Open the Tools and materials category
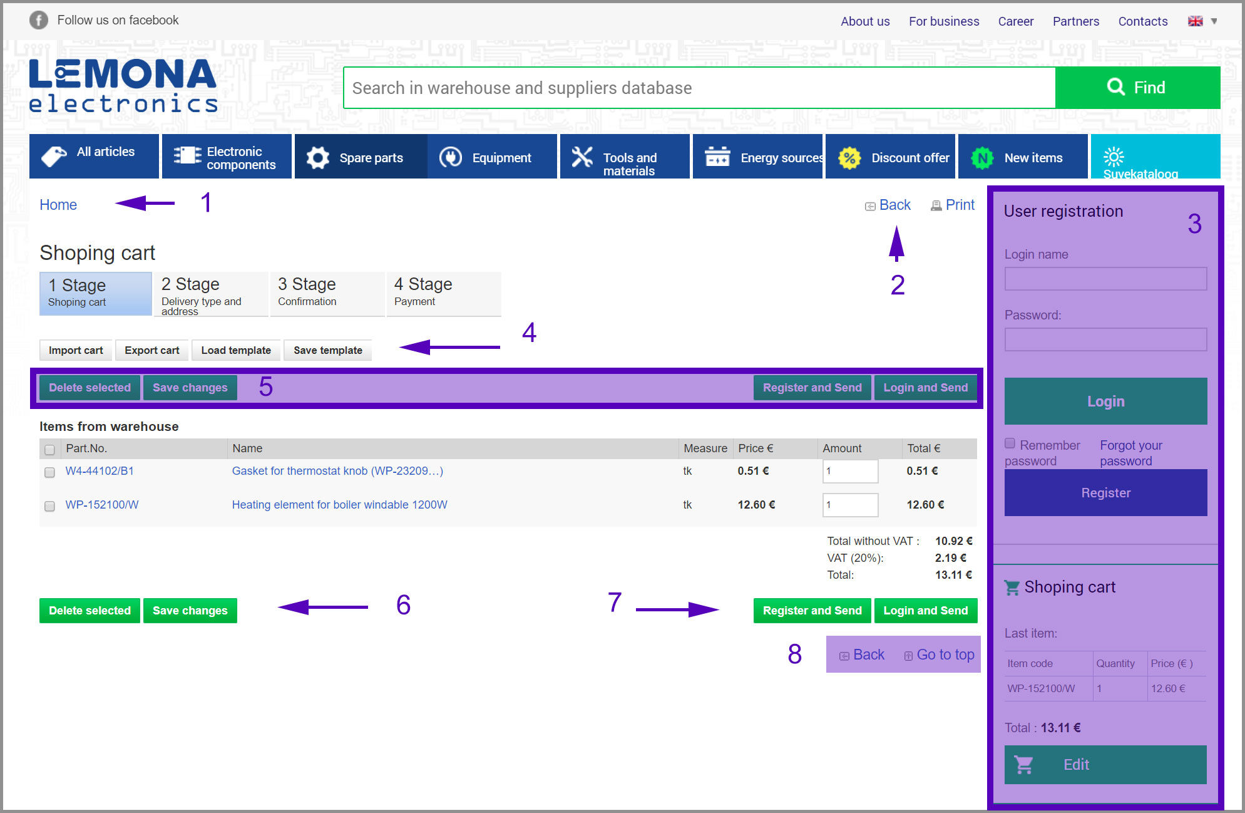The height and width of the screenshot is (813, 1245). click(625, 156)
